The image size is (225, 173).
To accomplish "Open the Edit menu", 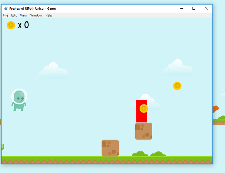I will click(x=14, y=15).
